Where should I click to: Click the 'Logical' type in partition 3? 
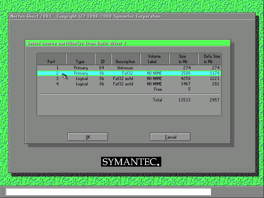point(82,79)
